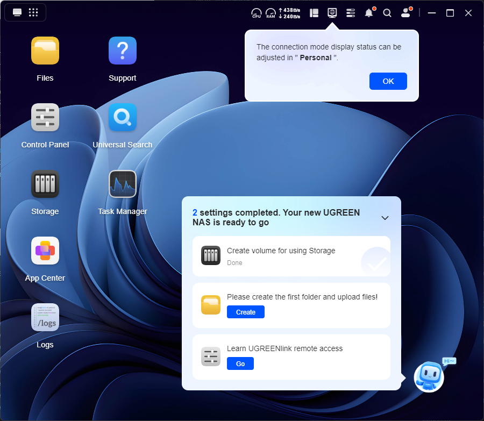Image resolution: width=484 pixels, height=421 pixels.
Task: Click OK in the connection mode tooltip
Action: 388,81
